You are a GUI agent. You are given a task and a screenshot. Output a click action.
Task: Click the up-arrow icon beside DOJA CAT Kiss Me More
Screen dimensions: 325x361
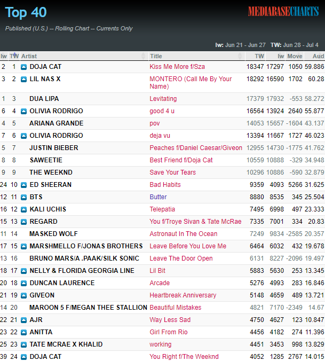pyautogui.click(x=23, y=67)
